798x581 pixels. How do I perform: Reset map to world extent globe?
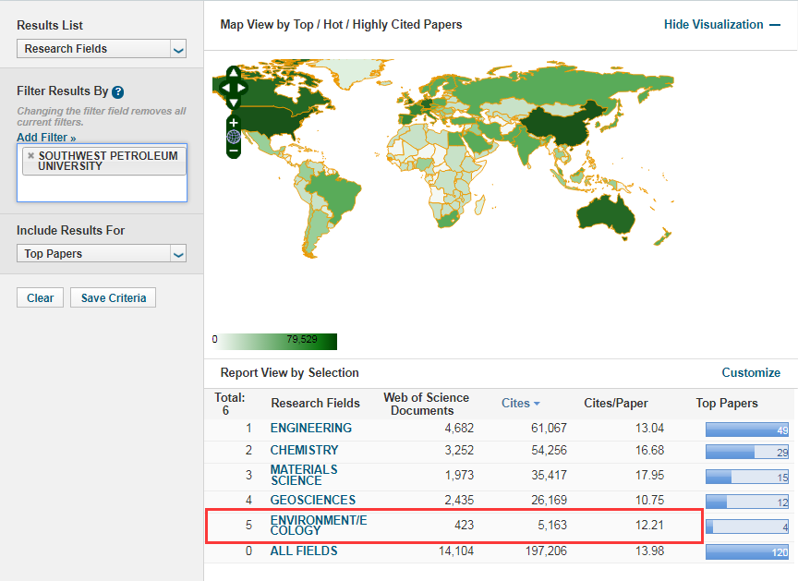[x=234, y=137]
